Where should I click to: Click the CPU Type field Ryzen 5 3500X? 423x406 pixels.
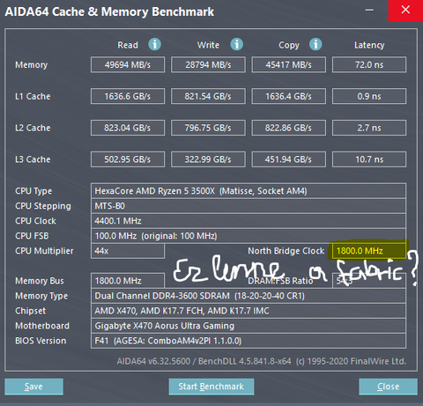tap(249, 191)
